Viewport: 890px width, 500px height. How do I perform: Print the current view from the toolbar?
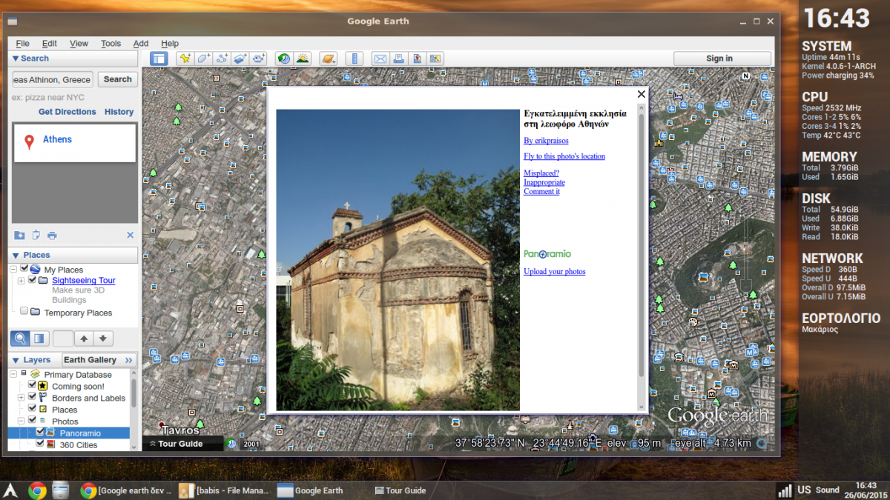pos(398,59)
